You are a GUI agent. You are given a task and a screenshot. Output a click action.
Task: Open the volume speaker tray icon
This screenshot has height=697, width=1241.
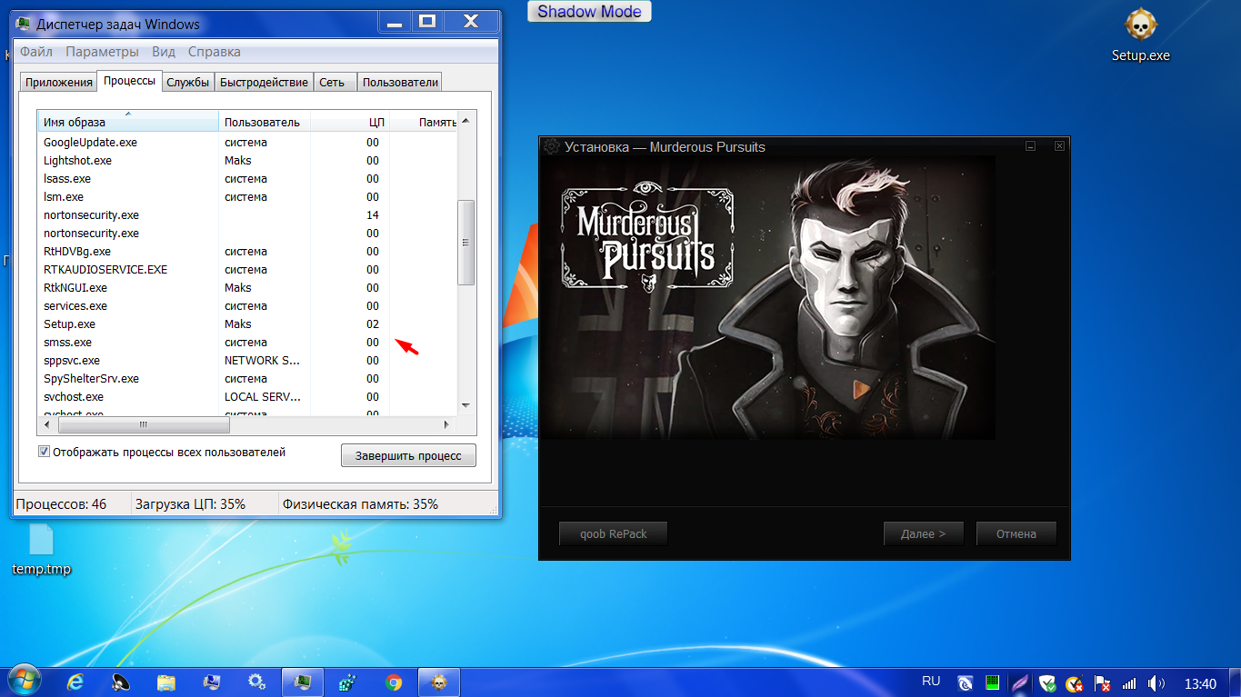pyautogui.click(x=1156, y=682)
